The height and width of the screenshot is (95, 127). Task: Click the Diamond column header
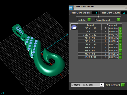coord(112,25)
